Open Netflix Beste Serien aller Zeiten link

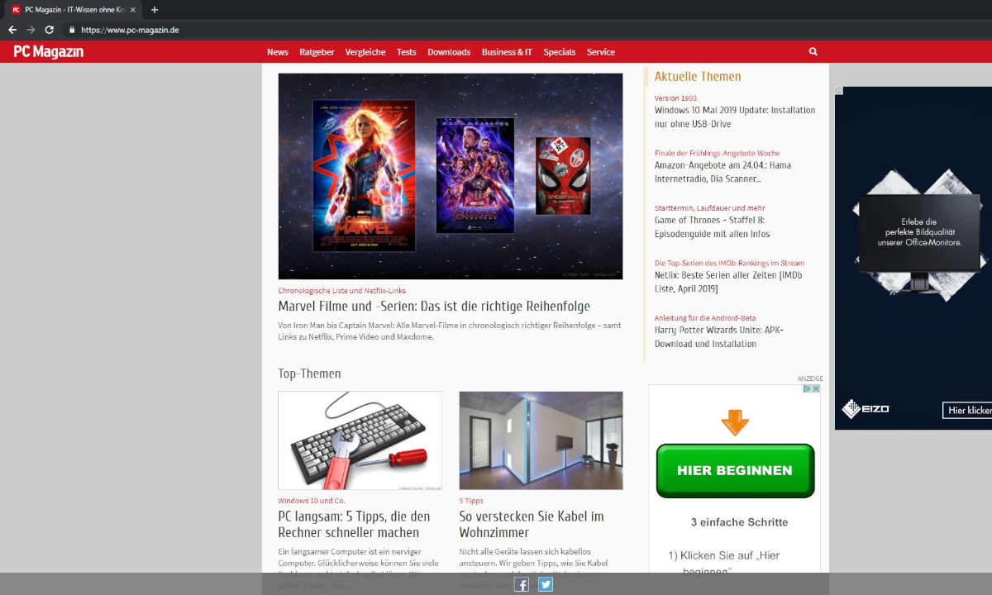[x=728, y=282]
